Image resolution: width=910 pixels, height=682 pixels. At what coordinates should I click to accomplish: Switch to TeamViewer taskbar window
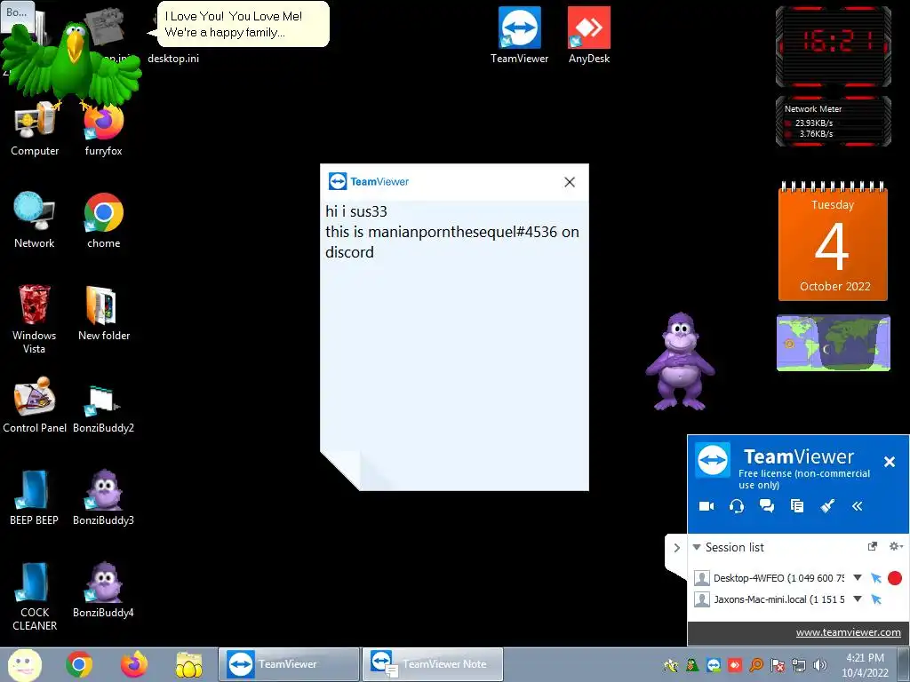289,664
